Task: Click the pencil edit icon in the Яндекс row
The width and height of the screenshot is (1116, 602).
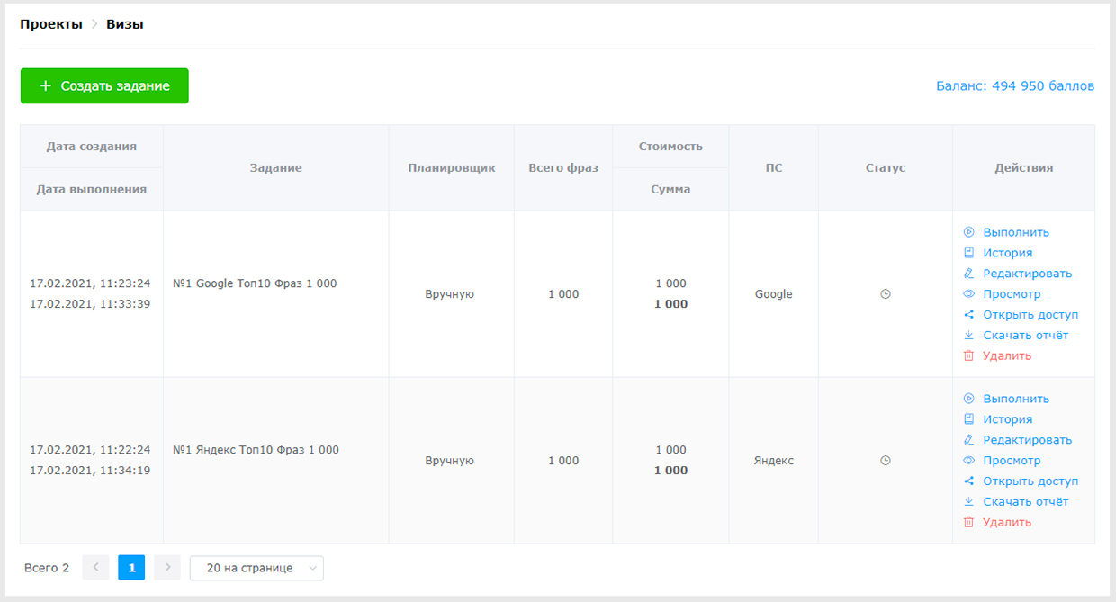Action: pyautogui.click(x=968, y=440)
